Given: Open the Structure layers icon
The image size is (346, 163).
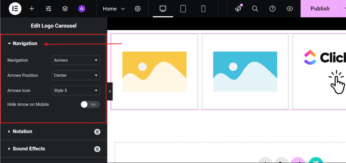Looking at the screenshot, I should coord(65,8).
